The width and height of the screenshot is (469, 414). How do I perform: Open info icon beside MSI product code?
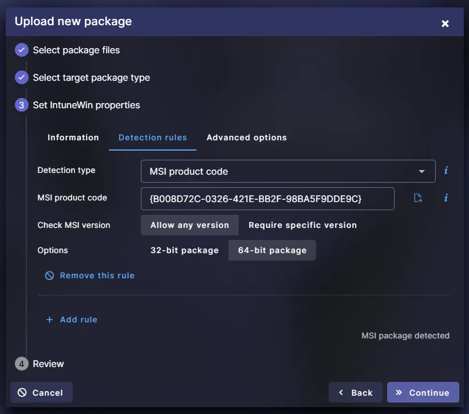click(x=446, y=198)
